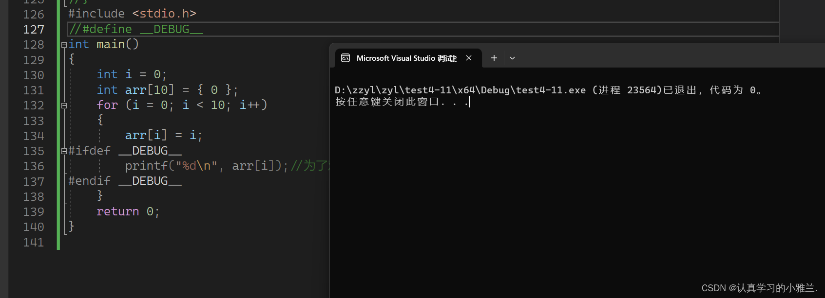
Task: Collapse the #ifdef __DEBUG__ region
Action: click(x=64, y=151)
